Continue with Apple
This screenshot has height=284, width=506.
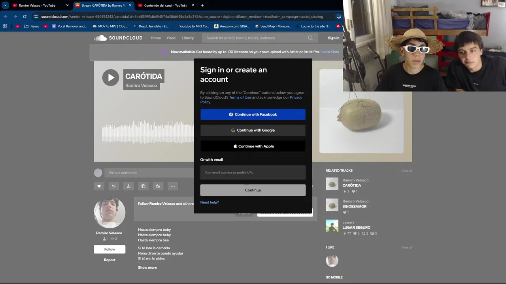(253, 146)
